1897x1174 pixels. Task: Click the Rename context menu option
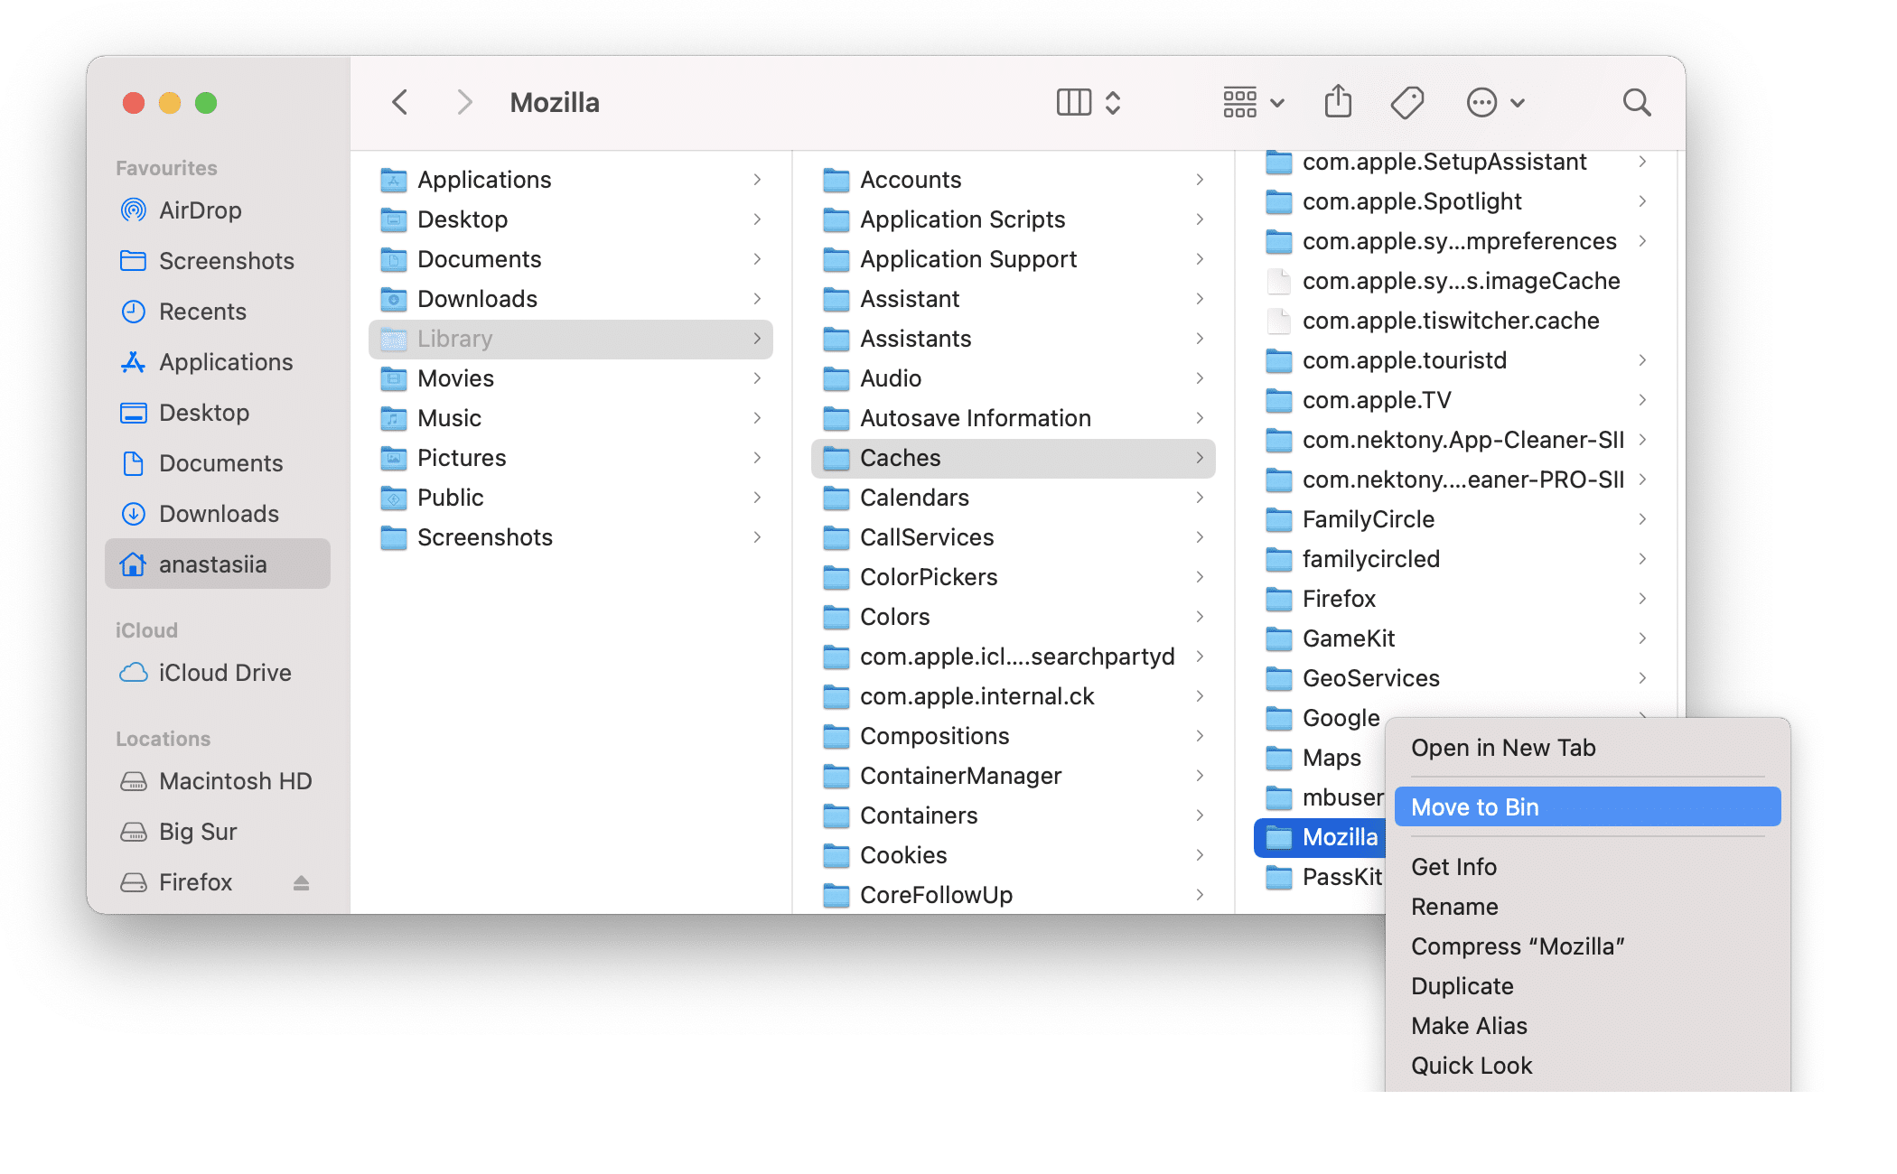click(x=1454, y=908)
